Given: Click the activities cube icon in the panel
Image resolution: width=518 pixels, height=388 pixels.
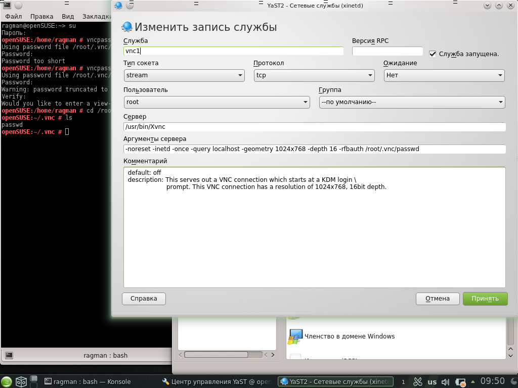Looking at the screenshot, I should [21, 381].
